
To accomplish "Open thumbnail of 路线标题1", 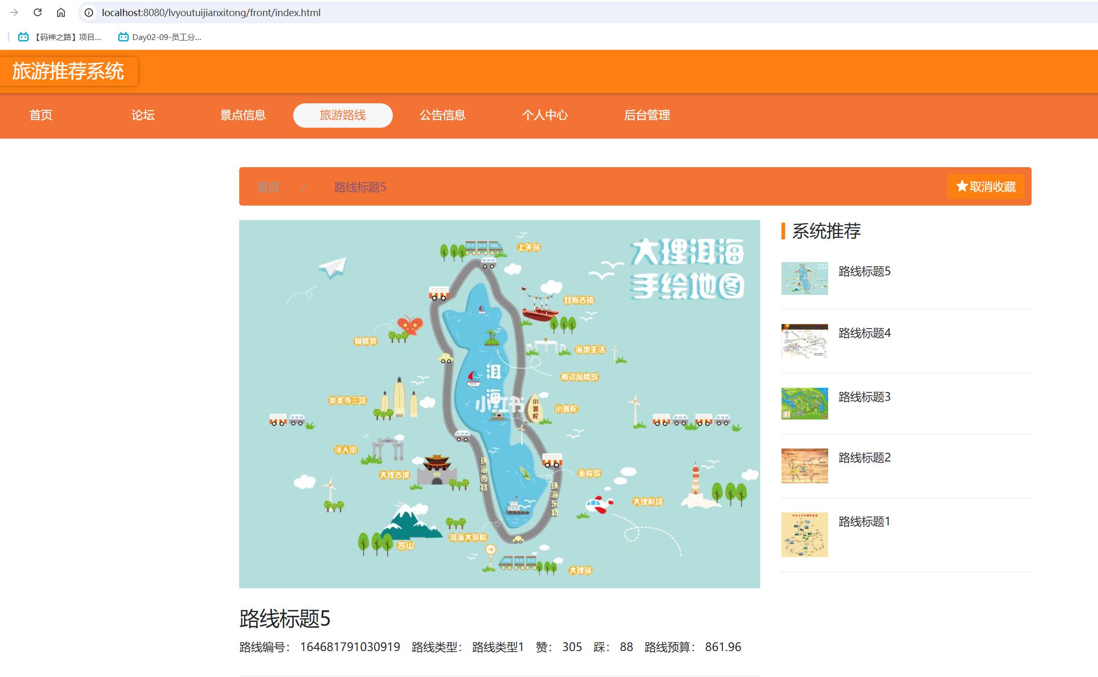I will pos(804,534).
